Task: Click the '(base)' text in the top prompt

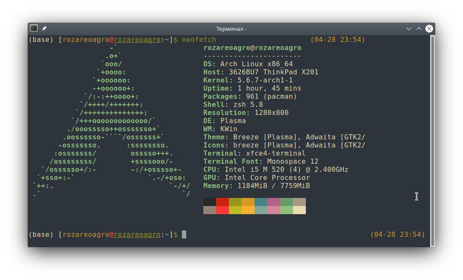Action: (x=41, y=40)
